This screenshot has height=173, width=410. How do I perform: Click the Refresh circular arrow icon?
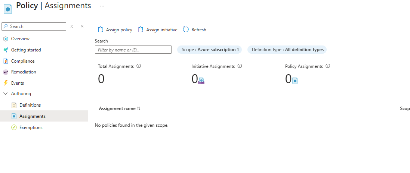tap(186, 29)
